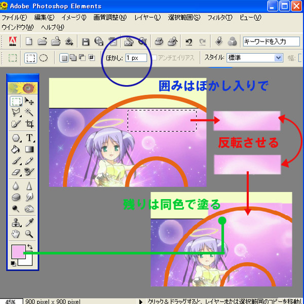Viewport: 304px width, 304px height.
Task: Click the ぼかし feather value field
Action: tap(136, 58)
